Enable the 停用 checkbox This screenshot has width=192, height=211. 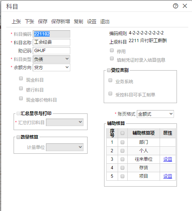tap(112, 50)
